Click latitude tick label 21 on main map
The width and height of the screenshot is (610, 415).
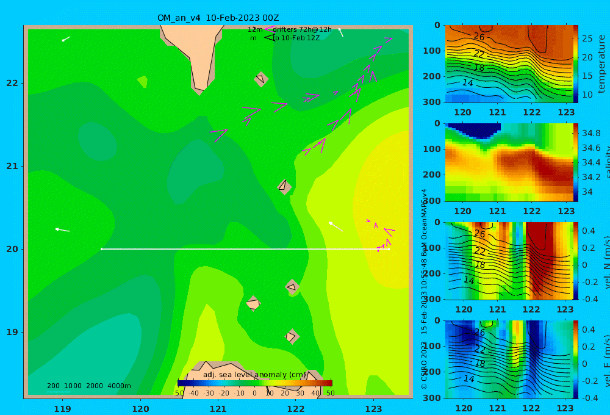click(x=12, y=166)
